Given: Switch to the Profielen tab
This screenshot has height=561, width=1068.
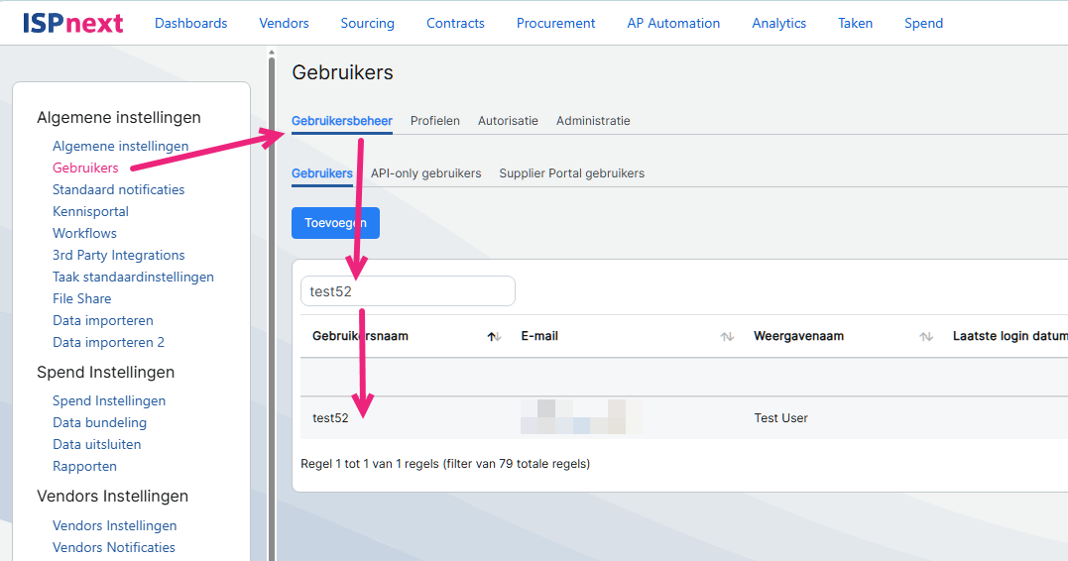Looking at the screenshot, I should tap(434, 121).
